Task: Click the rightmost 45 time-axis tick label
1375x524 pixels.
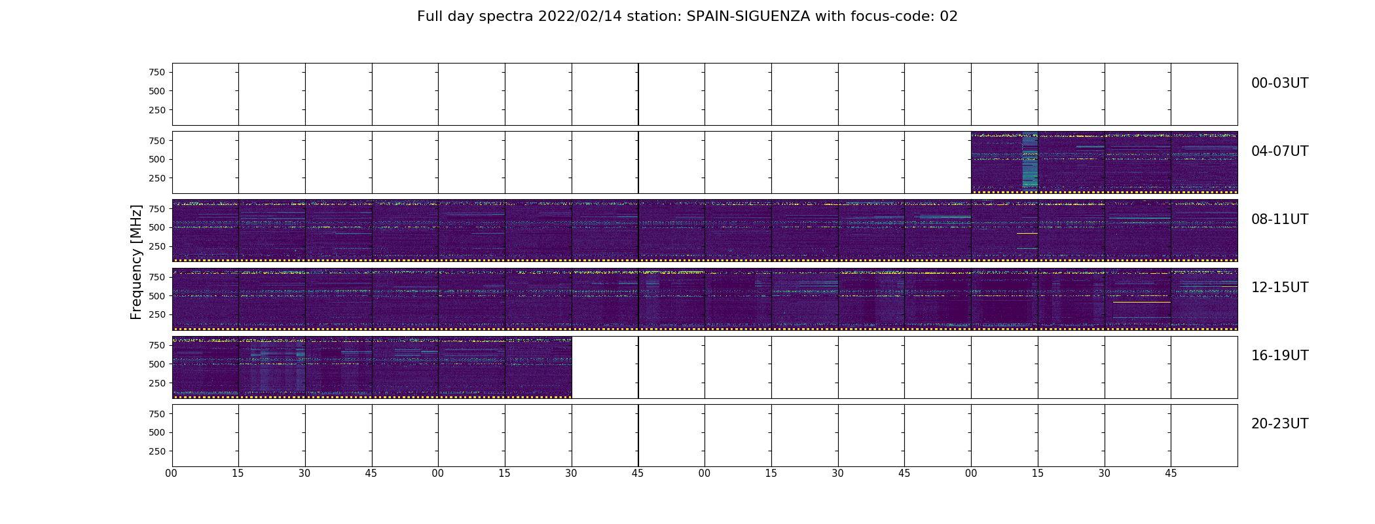Action: pos(1171,474)
